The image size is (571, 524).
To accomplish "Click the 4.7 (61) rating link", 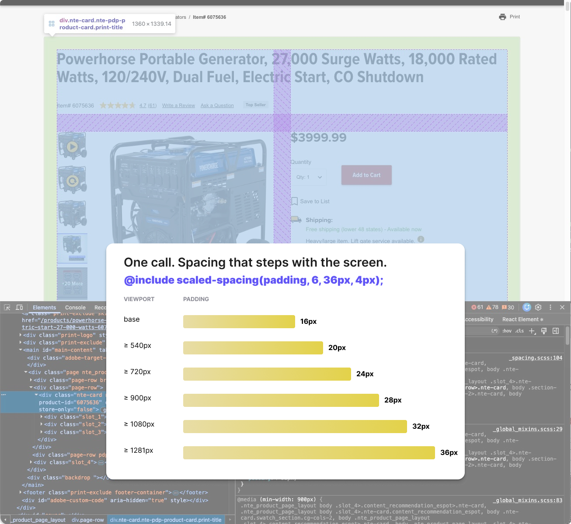I will [148, 105].
